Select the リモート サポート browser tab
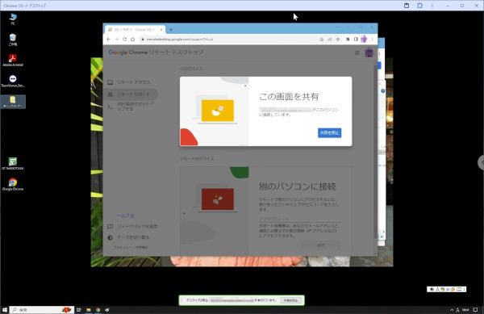The width and height of the screenshot is (484, 314). [136, 30]
